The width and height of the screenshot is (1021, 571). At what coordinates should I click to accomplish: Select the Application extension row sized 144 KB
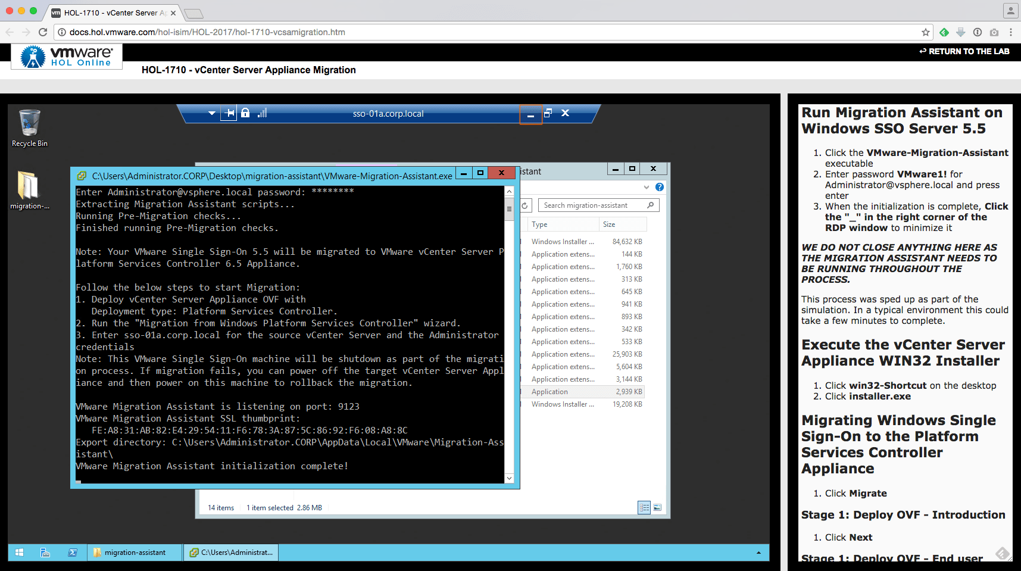[582, 254]
